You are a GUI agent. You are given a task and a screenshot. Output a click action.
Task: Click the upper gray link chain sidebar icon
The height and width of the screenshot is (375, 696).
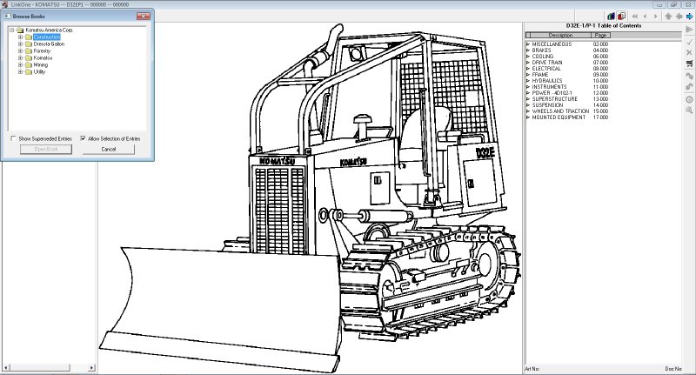(689, 76)
